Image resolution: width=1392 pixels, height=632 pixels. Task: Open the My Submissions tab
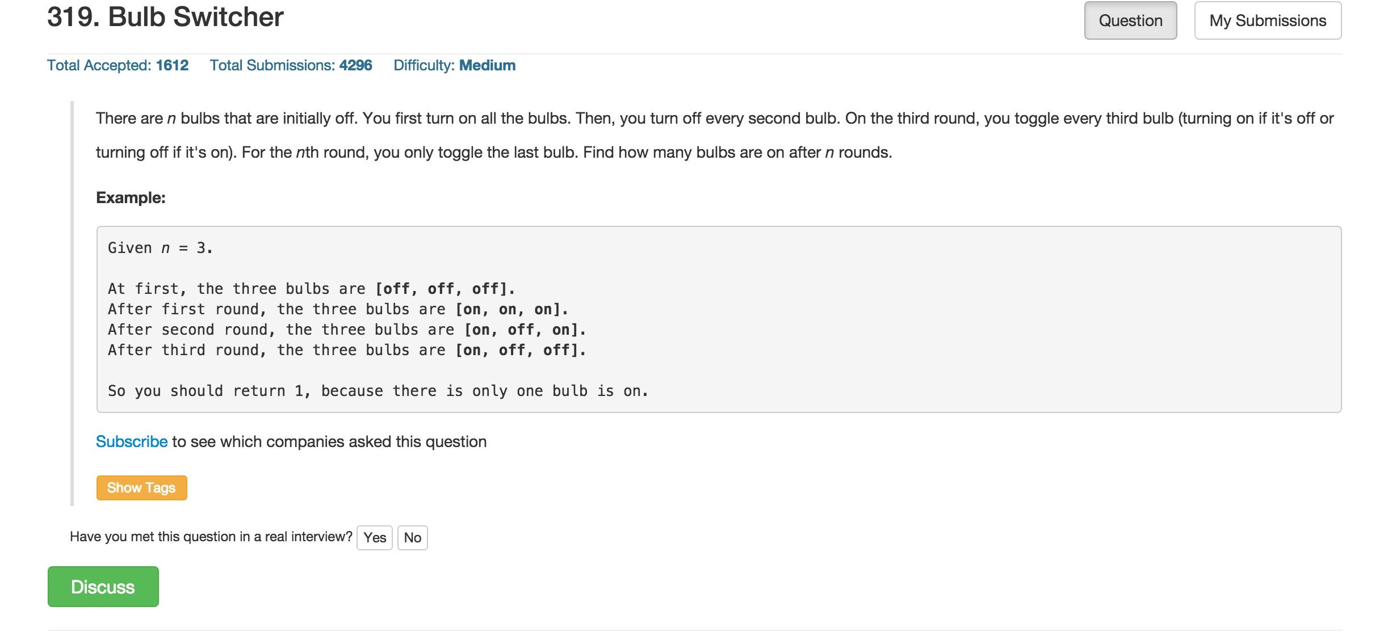point(1268,20)
